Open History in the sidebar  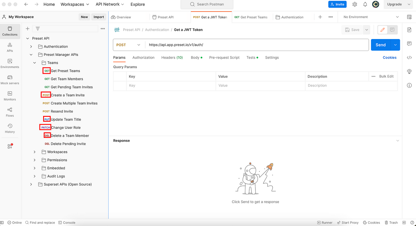point(10,128)
